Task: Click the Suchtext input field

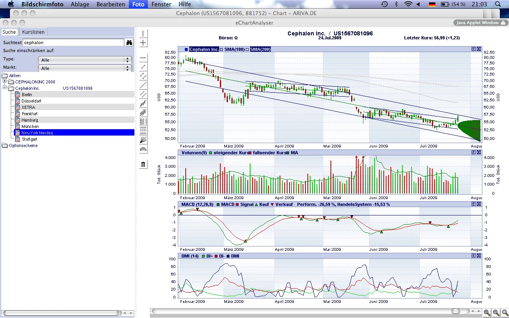Action: tap(73, 42)
